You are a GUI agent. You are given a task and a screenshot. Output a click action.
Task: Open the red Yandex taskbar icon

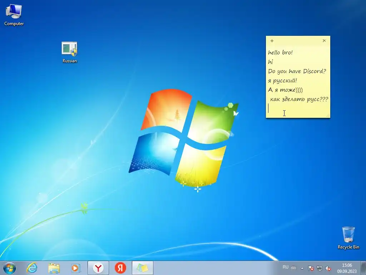point(120,268)
